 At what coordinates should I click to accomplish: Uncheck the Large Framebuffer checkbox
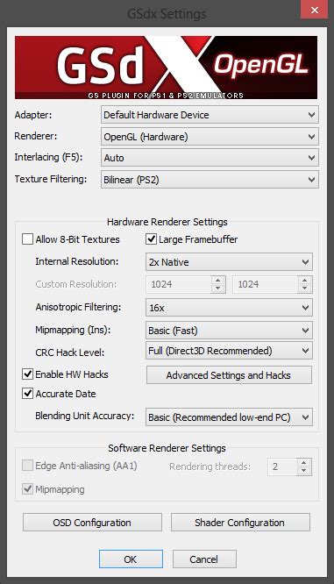coord(151,239)
